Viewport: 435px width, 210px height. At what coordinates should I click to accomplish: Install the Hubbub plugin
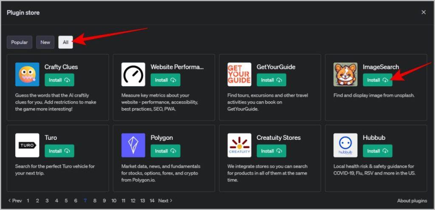click(x=378, y=151)
